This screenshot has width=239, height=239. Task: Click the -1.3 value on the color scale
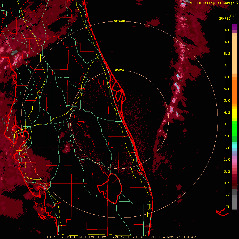(x=226, y=195)
